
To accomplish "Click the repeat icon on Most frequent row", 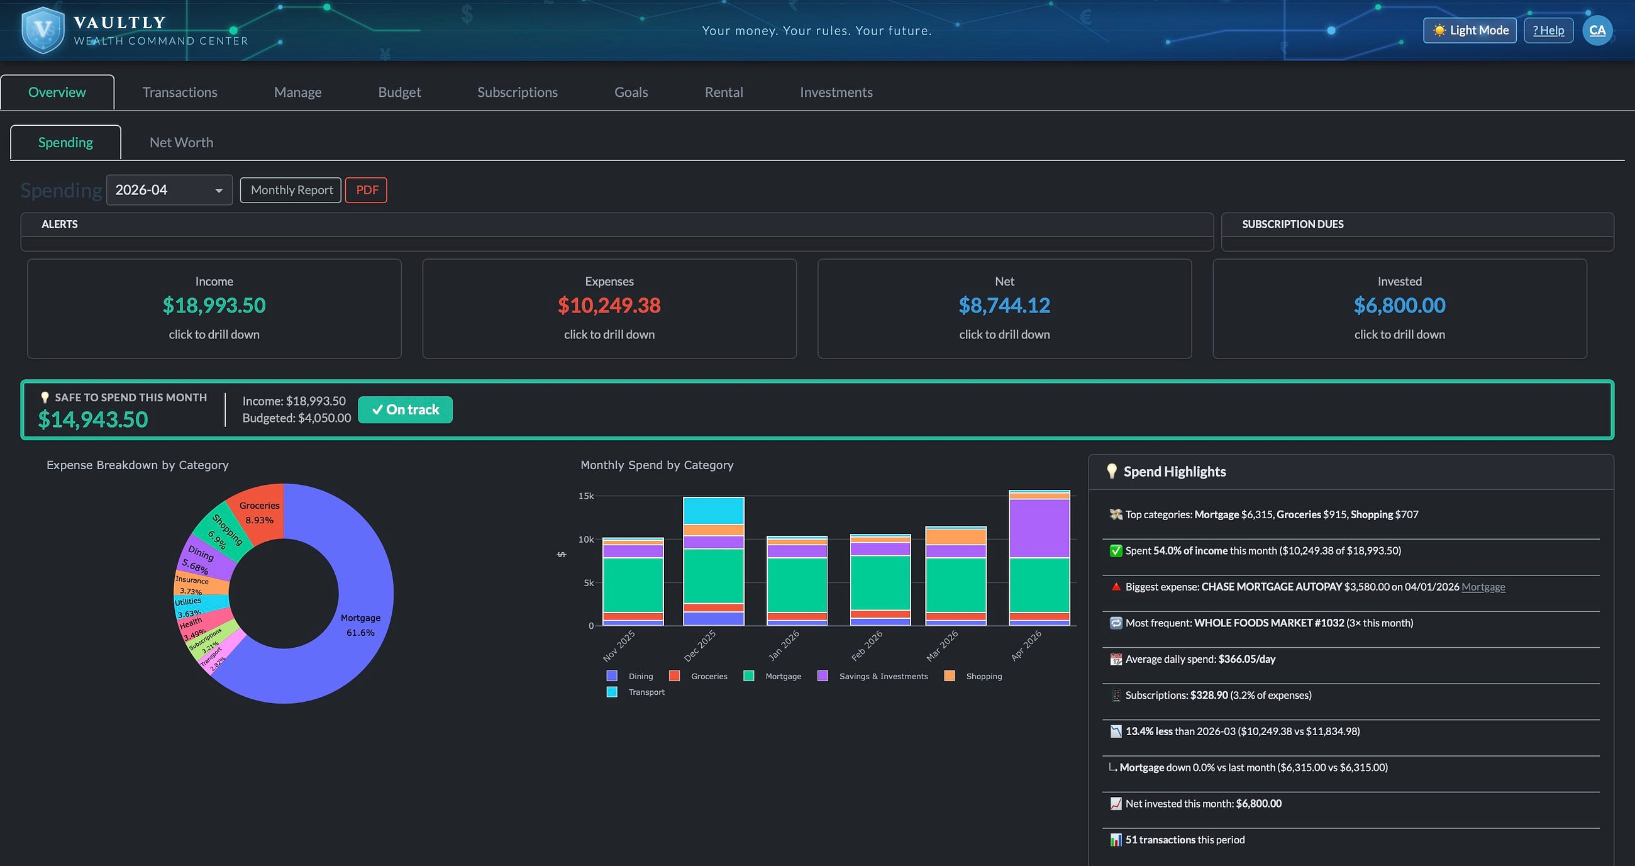I will 1115,623.
